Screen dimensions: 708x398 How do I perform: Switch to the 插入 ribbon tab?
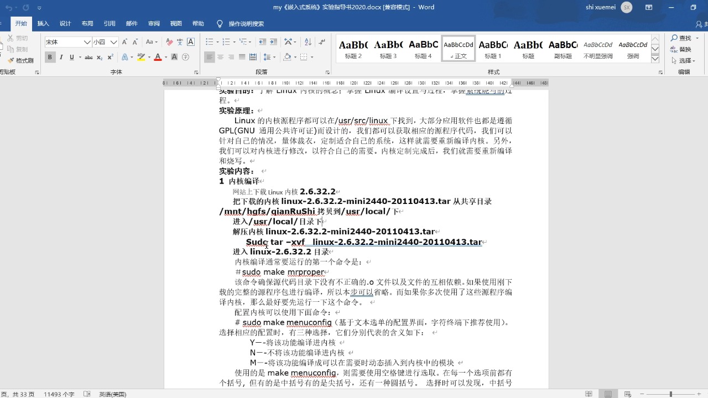point(43,23)
